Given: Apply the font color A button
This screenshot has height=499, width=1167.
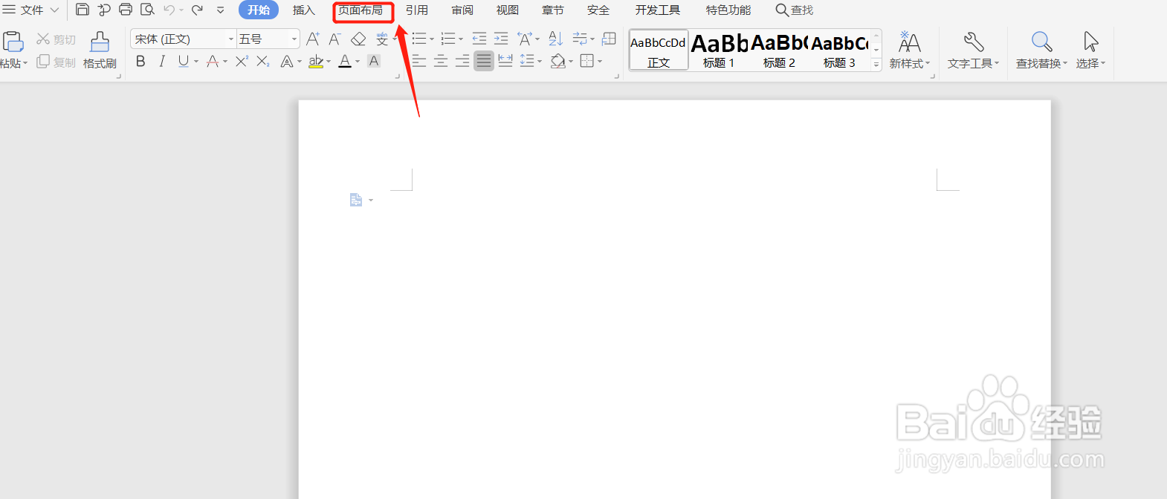Looking at the screenshot, I should [345, 62].
